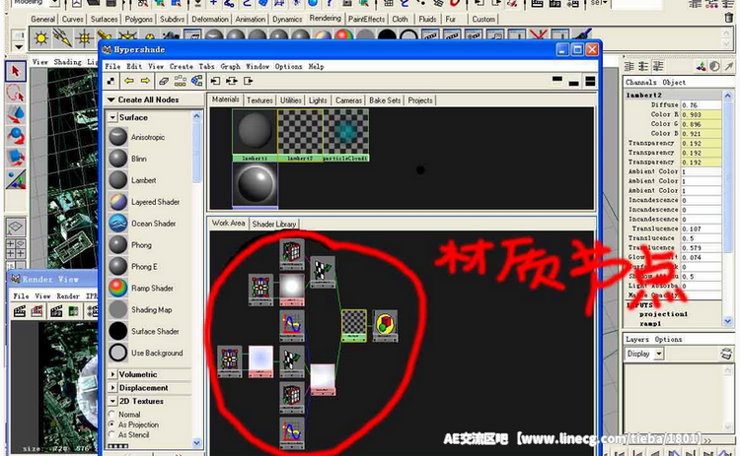Switch to the Textures tab
Image resolution: width=740 pixels, height=456 pixels.
coord(259,100)
